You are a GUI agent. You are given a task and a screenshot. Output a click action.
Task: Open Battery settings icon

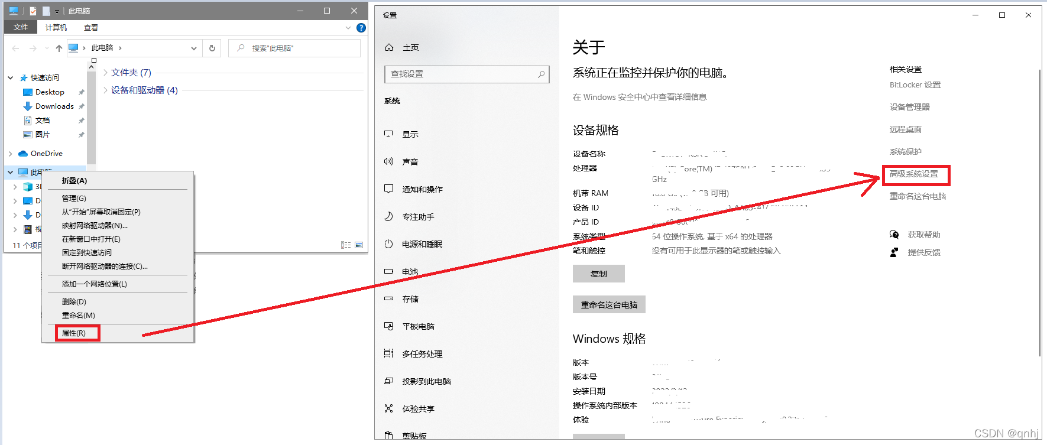[x=388, y=271]
